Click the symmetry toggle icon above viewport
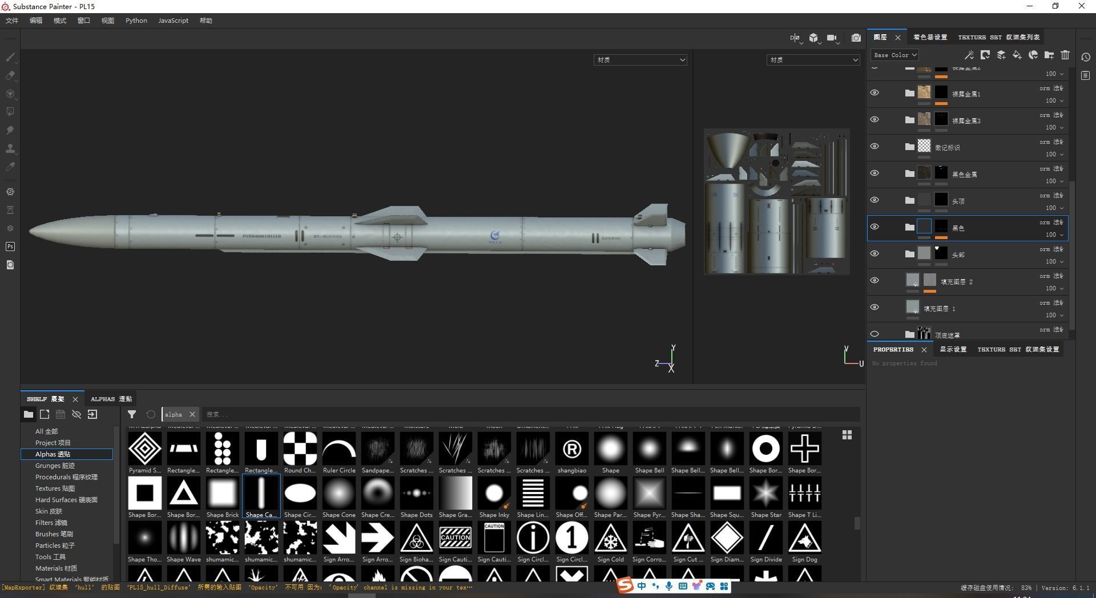This screenshot has height=598, width=1096. [795, 38]
